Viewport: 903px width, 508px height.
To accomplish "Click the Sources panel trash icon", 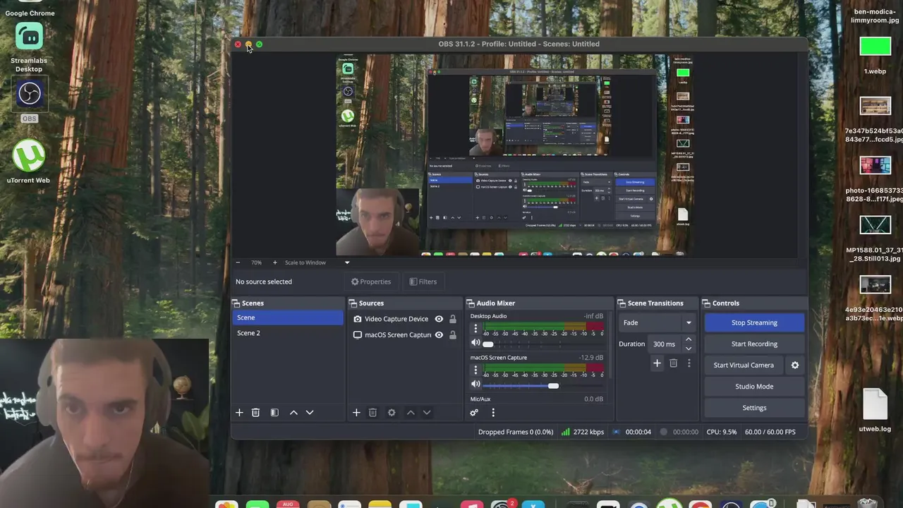I will pos(372,413).
